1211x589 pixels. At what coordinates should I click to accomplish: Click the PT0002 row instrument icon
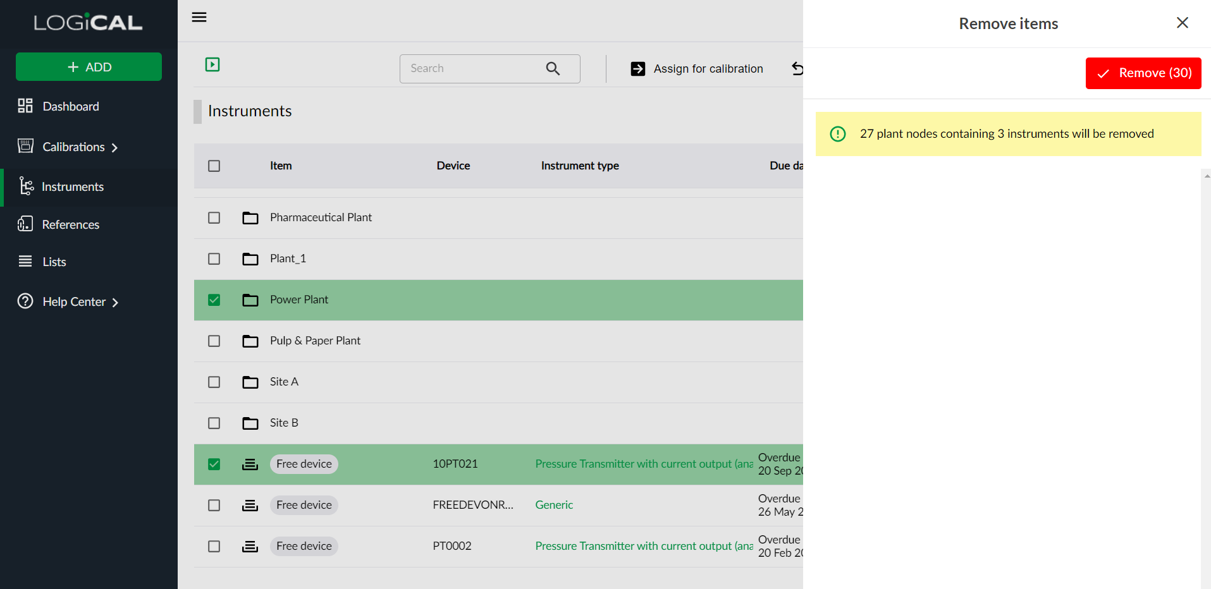[x=250, y=547]
